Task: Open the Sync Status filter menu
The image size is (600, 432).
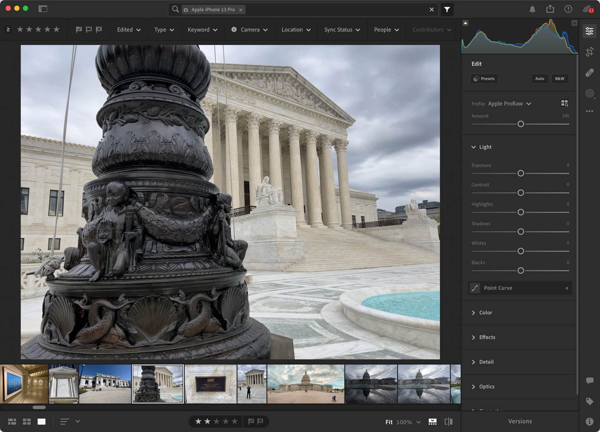Action: pos(342,30)
